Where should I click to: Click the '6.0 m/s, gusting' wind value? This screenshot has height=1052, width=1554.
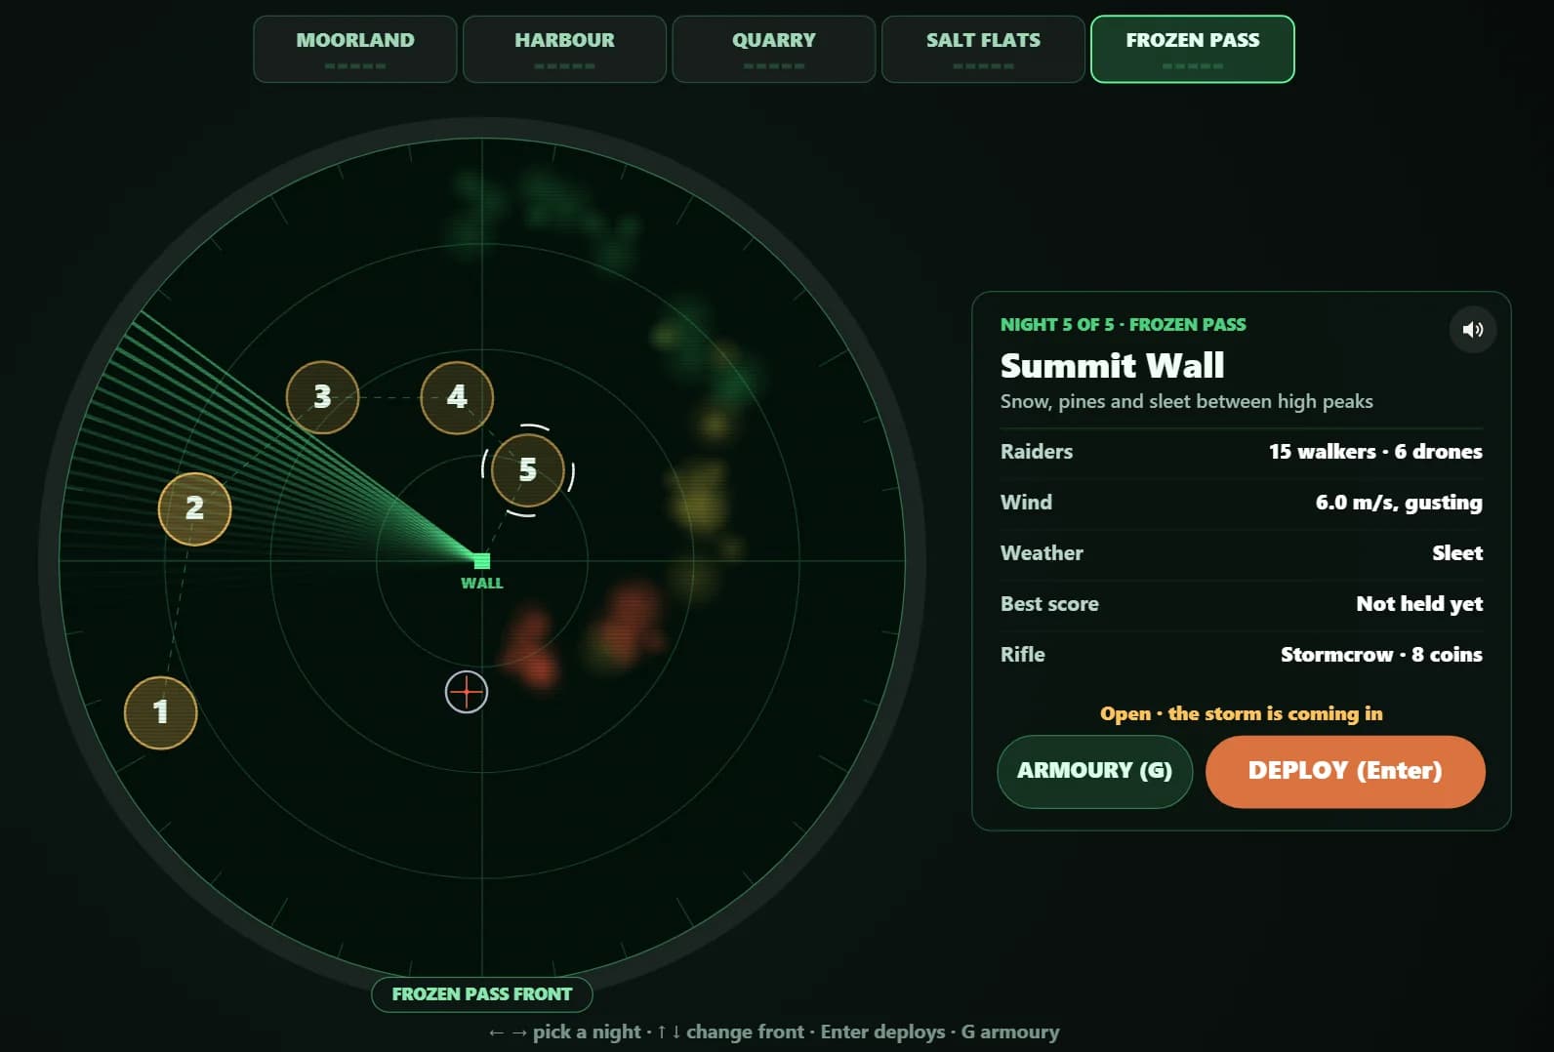(1398, 503)
